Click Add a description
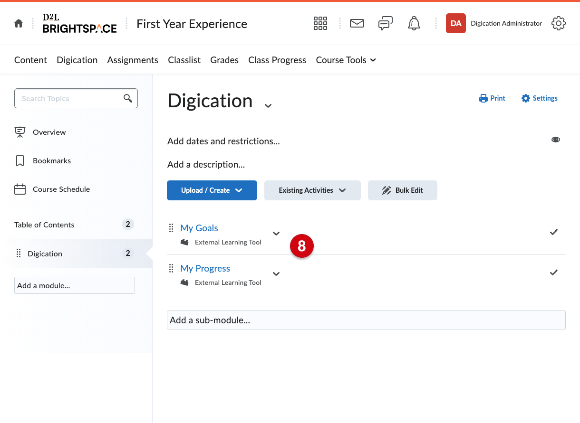This screenshot has width=580, height=423. coord(206,164)
